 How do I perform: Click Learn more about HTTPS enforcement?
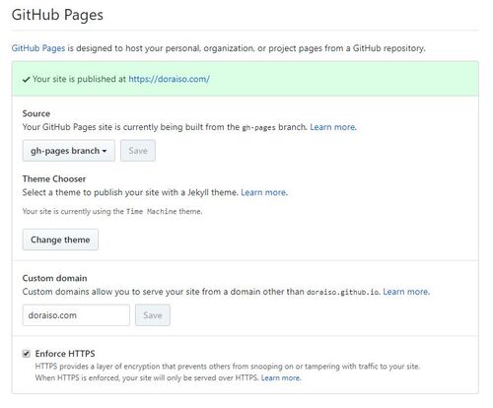tap(281, 377)
